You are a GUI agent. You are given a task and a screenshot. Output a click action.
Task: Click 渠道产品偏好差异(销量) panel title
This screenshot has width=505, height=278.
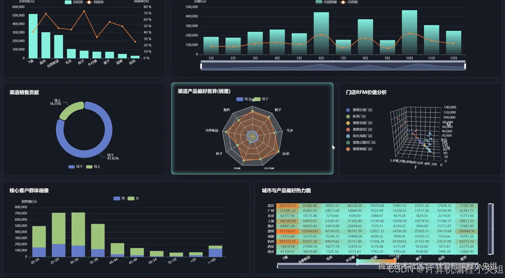pos(204,91)
